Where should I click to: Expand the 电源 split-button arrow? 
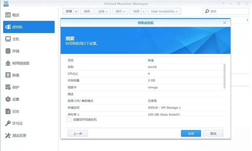[143, 11]
